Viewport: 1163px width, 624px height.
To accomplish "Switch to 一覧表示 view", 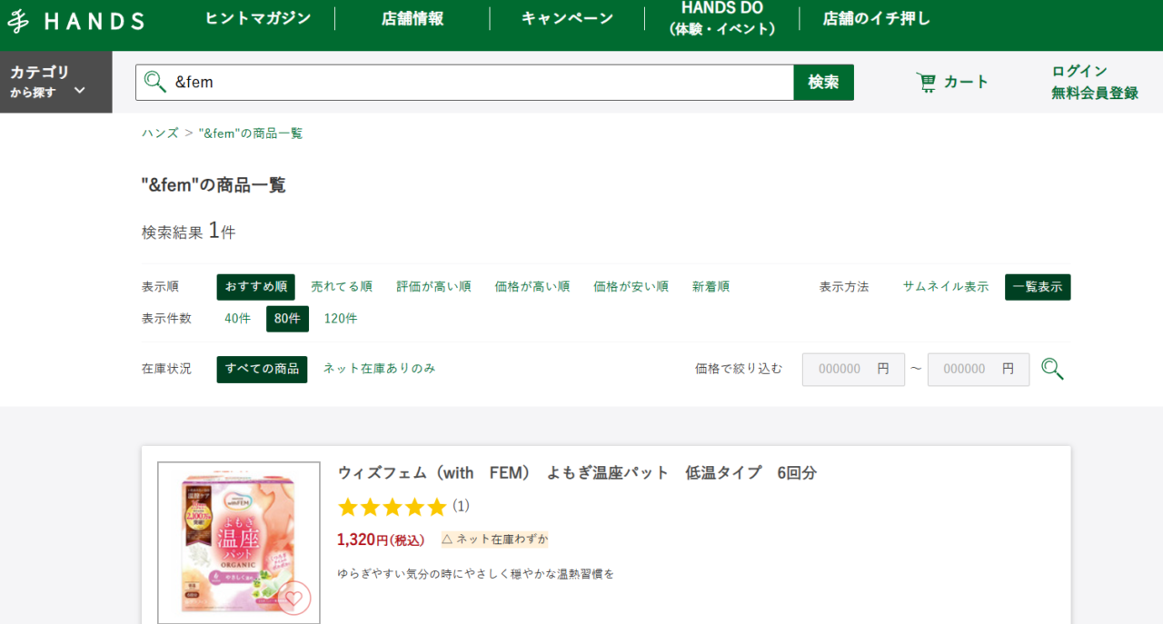I will 1038,287.
